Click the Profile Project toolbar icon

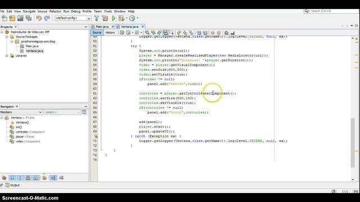click(132, 18)
